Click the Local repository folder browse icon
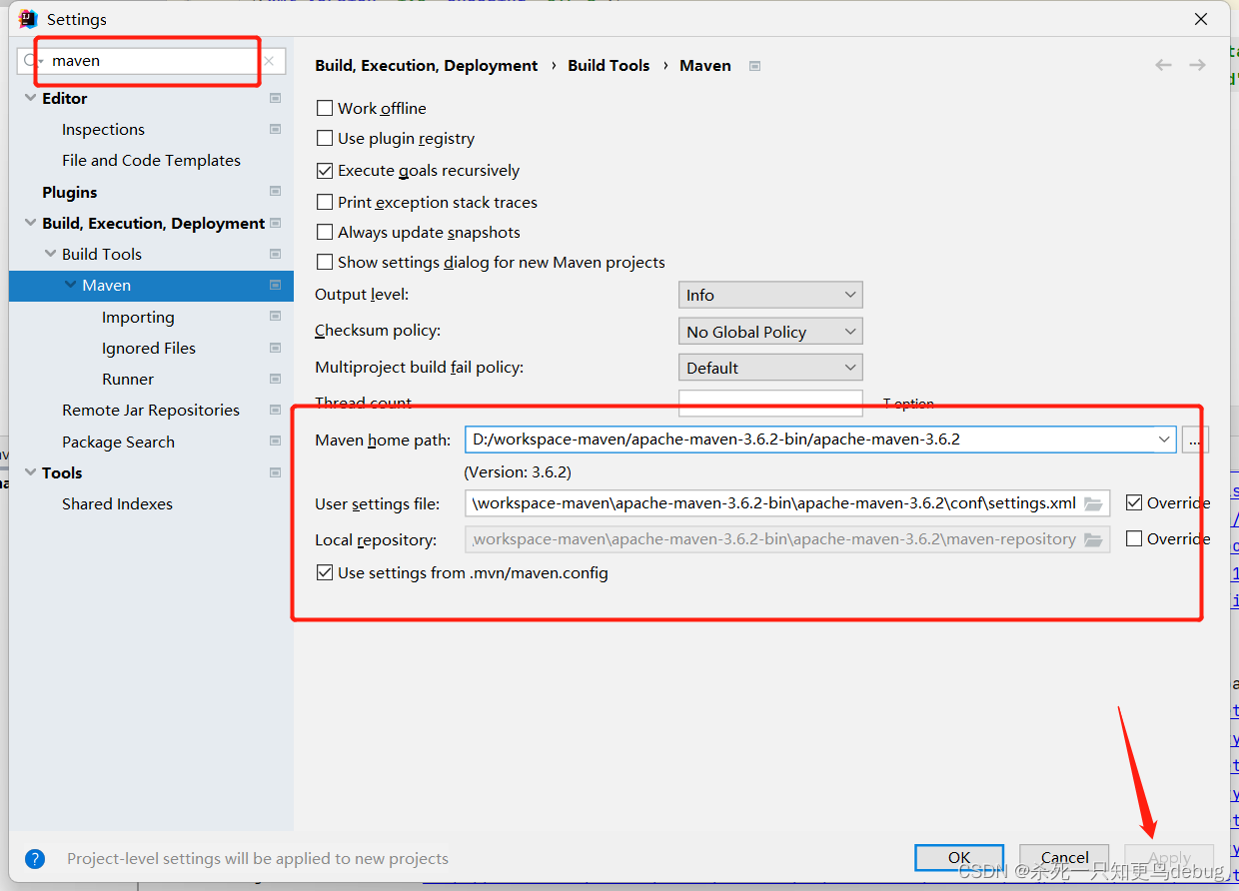 coord(1093,539)
